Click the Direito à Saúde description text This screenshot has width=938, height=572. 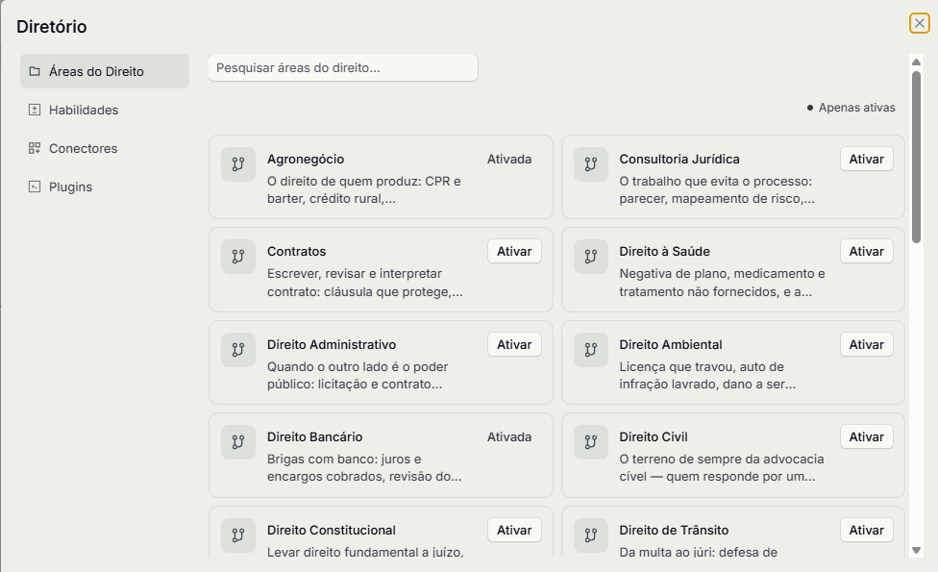click(722, 283)
